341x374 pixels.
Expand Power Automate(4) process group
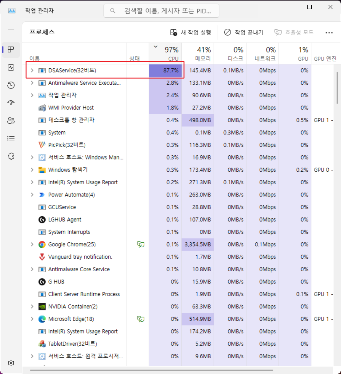coord(32,195)
